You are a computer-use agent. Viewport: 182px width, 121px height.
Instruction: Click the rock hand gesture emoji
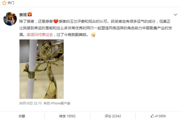coord(93,35)
